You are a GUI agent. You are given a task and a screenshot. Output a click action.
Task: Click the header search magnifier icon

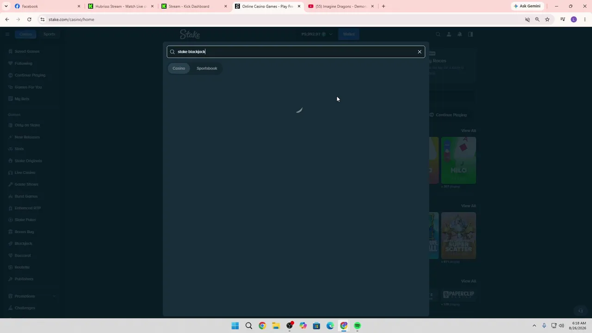pos(438,34)
